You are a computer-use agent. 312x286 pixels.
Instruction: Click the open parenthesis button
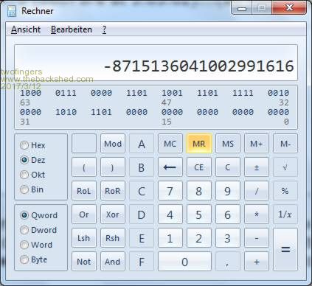(x=84, y=167)
